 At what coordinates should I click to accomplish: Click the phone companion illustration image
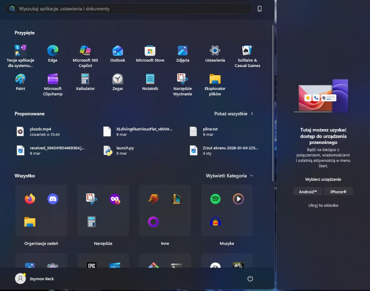[x=321, y=95]
